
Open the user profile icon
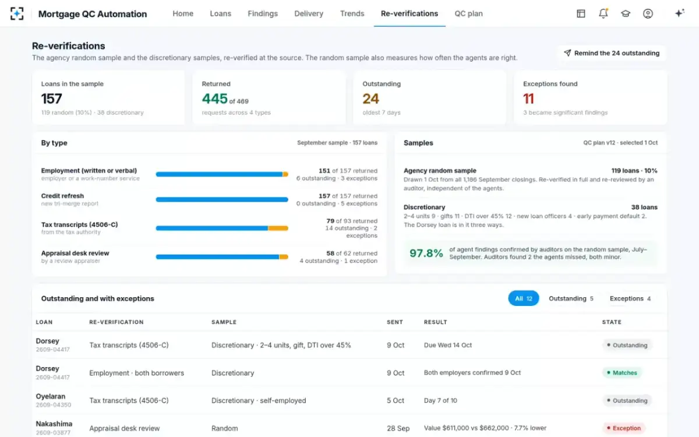(648, 13)
